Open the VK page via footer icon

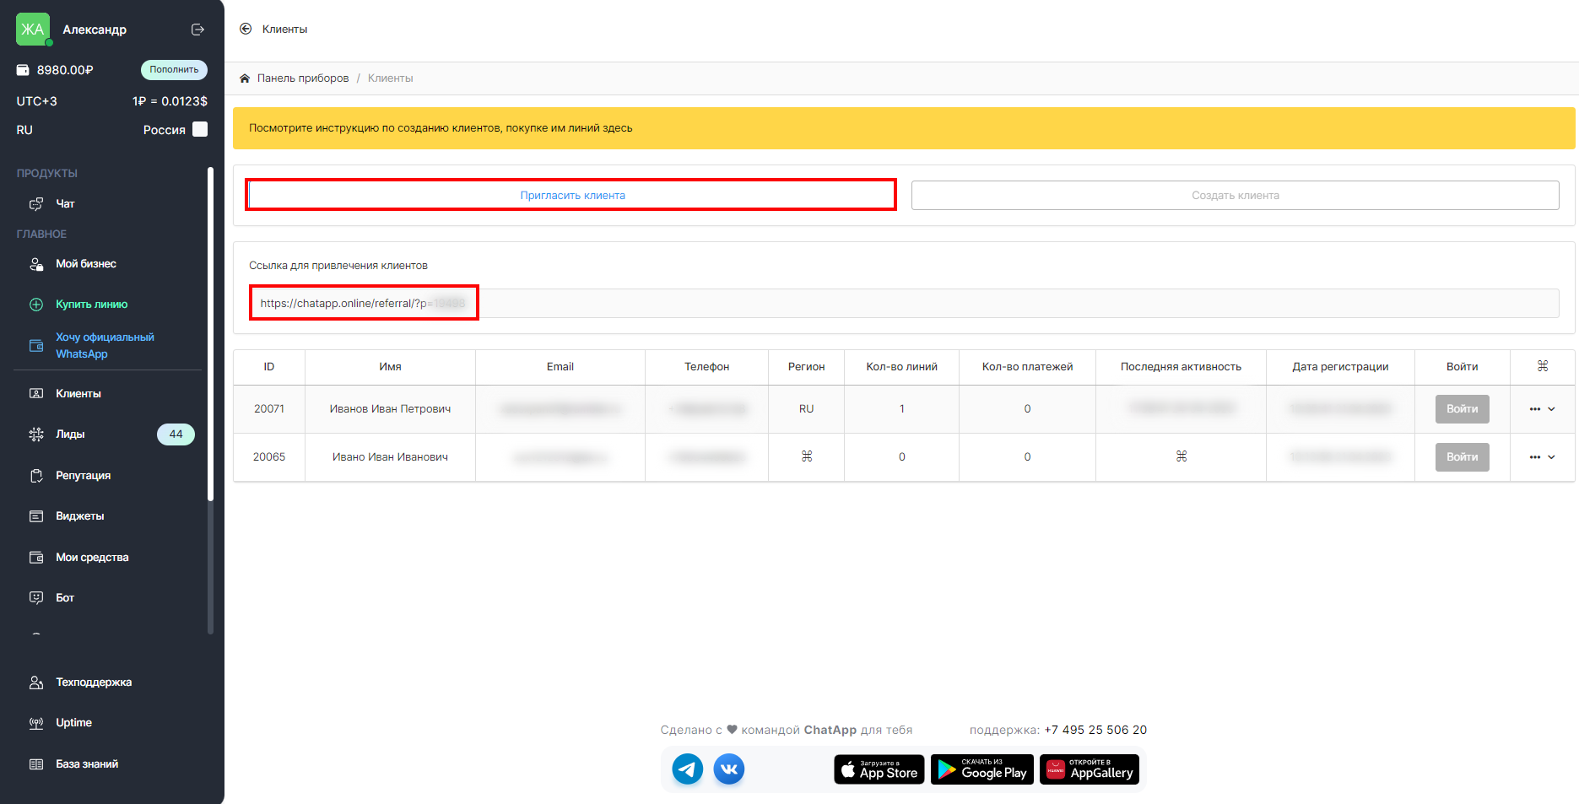pos(729,769)
